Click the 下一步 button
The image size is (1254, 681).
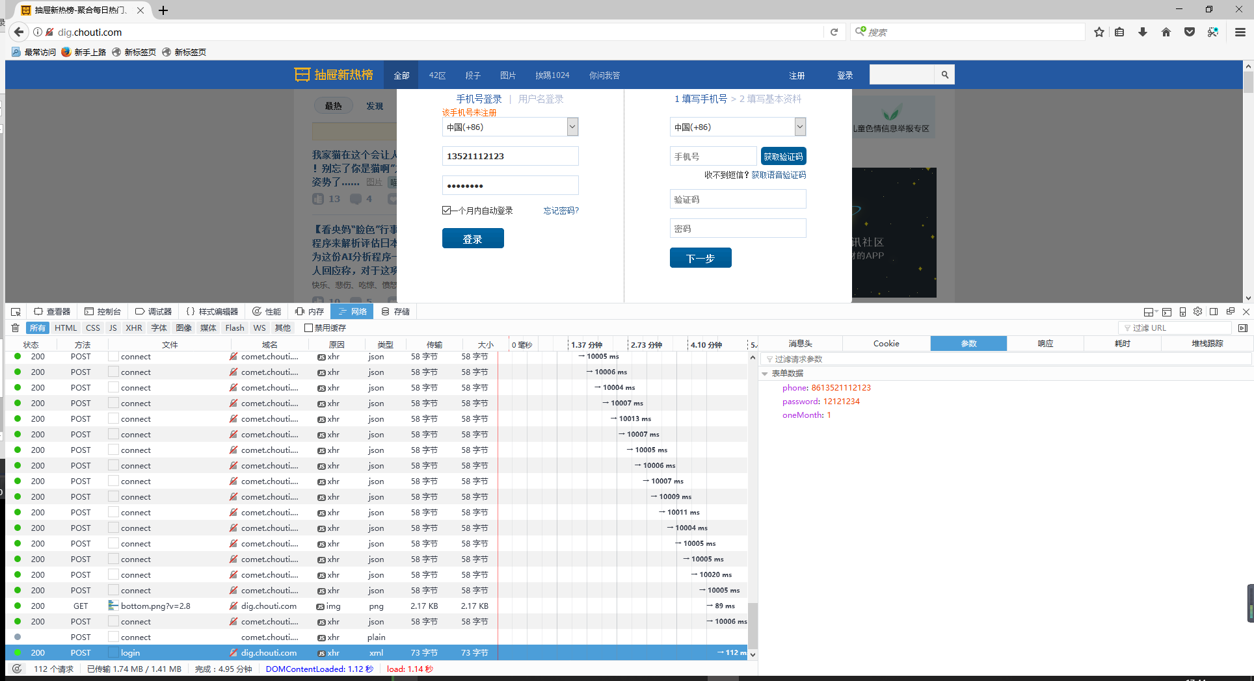700,258
